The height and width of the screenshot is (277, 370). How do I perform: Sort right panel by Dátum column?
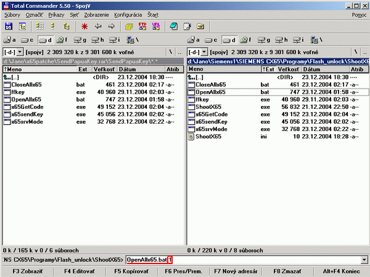coord(325,69)
